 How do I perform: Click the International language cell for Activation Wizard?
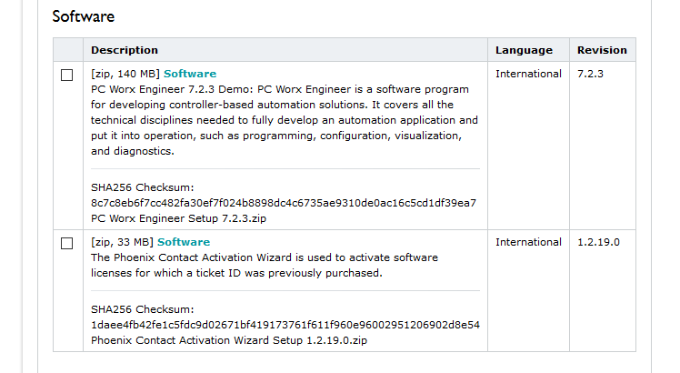(x=529, y=242)
